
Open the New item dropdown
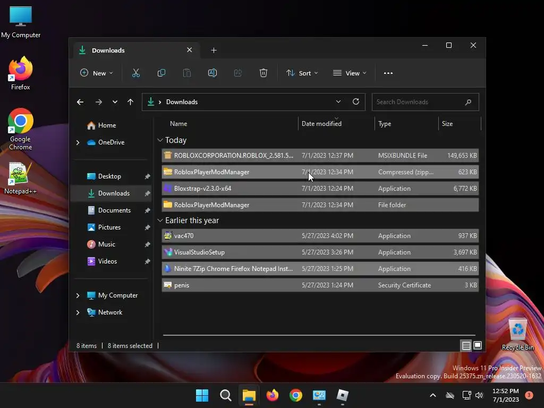point(97,73)
